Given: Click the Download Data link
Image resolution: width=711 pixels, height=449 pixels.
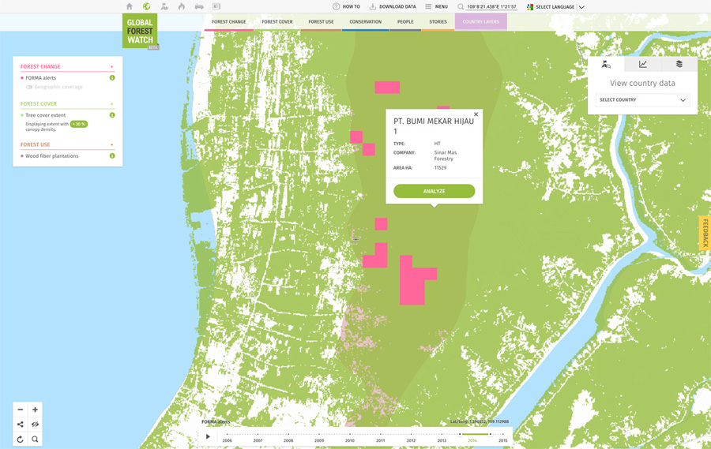Looking at the screenshot, I should click(x=393, y=7).
